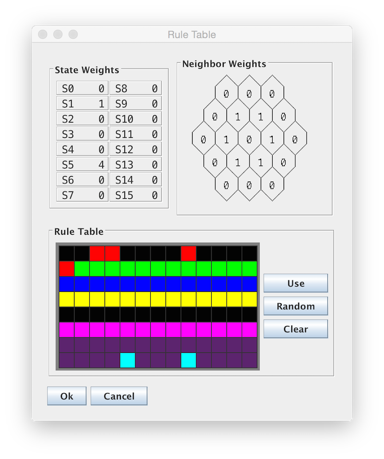Click the first of the two adjacent red cells
Viewport: 384px width, 459px height.
point(97,254)
